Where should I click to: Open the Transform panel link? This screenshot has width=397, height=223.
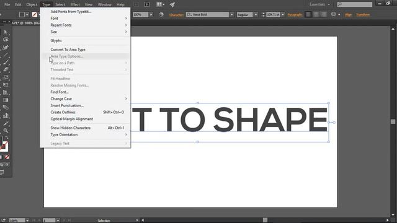(363, 15)
